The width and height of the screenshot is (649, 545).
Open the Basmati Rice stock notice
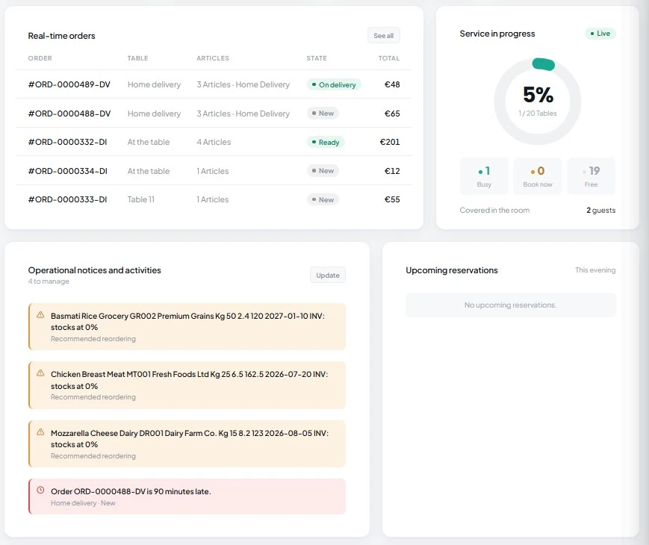187,326
